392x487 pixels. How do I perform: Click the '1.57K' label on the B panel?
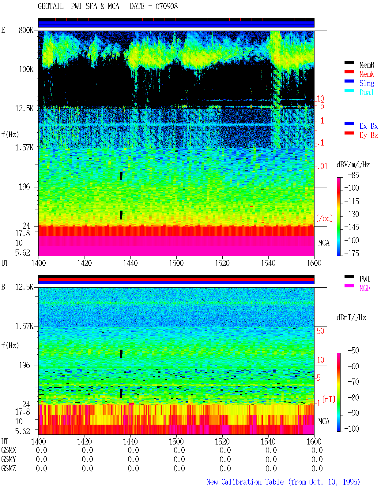[24, 326]
